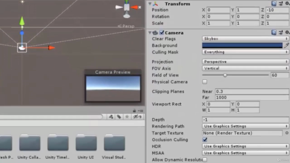Click Scale Z field

(277, 23)
